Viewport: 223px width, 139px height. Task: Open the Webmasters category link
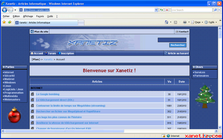tap(12, 100)
